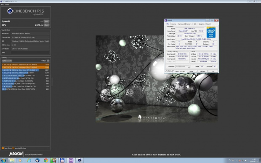Click into the Info text field

[30, 53]
